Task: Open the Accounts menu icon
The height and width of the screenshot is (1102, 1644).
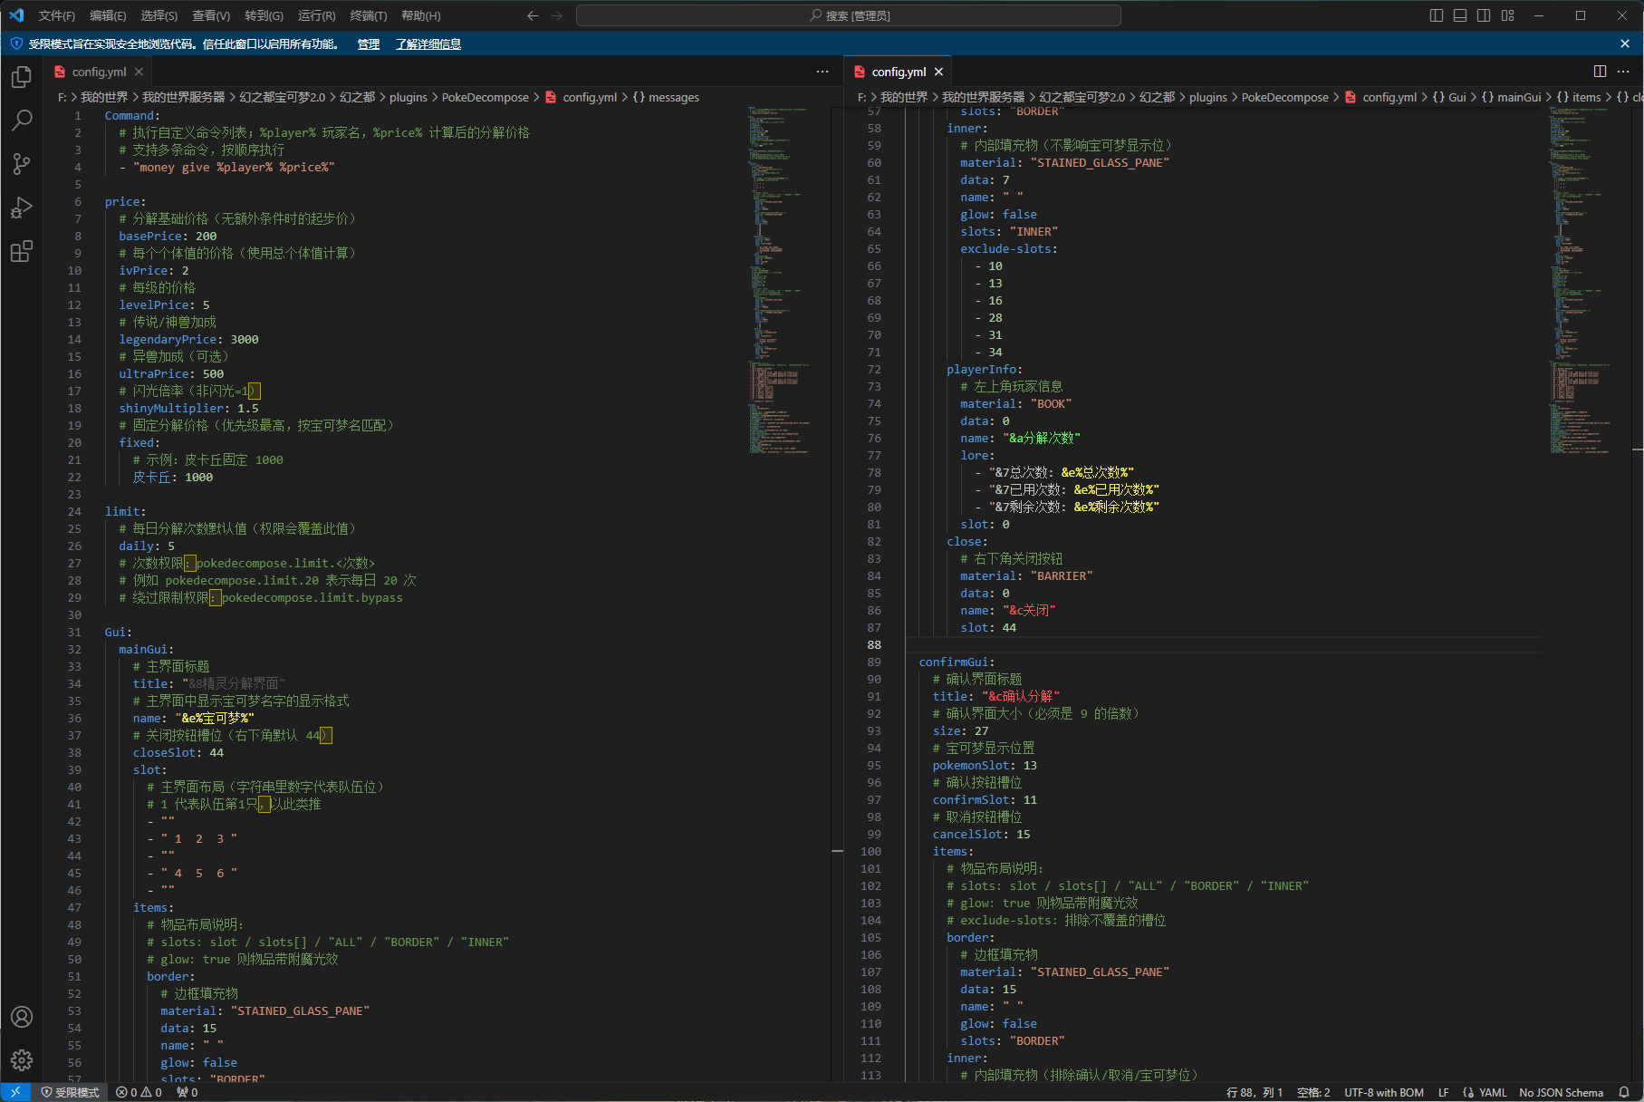Action: (x=22, y=1017)
